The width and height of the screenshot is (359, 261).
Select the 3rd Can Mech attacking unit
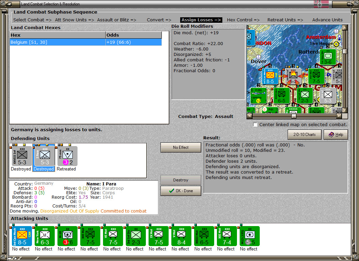point(22,236)
